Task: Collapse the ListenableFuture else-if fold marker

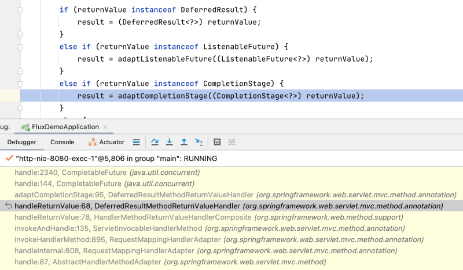Action: point(20,47)
